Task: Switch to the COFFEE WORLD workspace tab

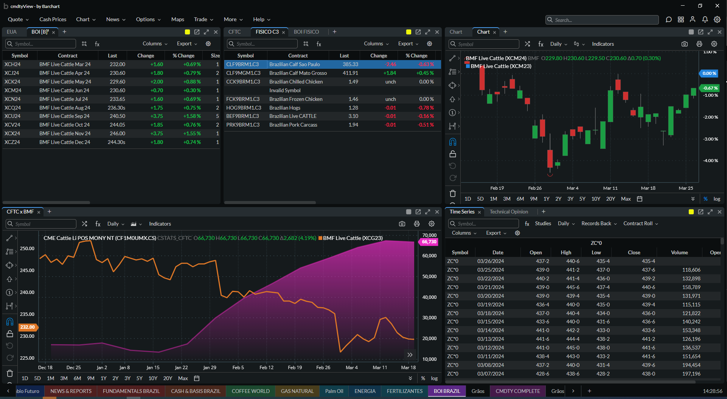Action: (x=250, y=391)
